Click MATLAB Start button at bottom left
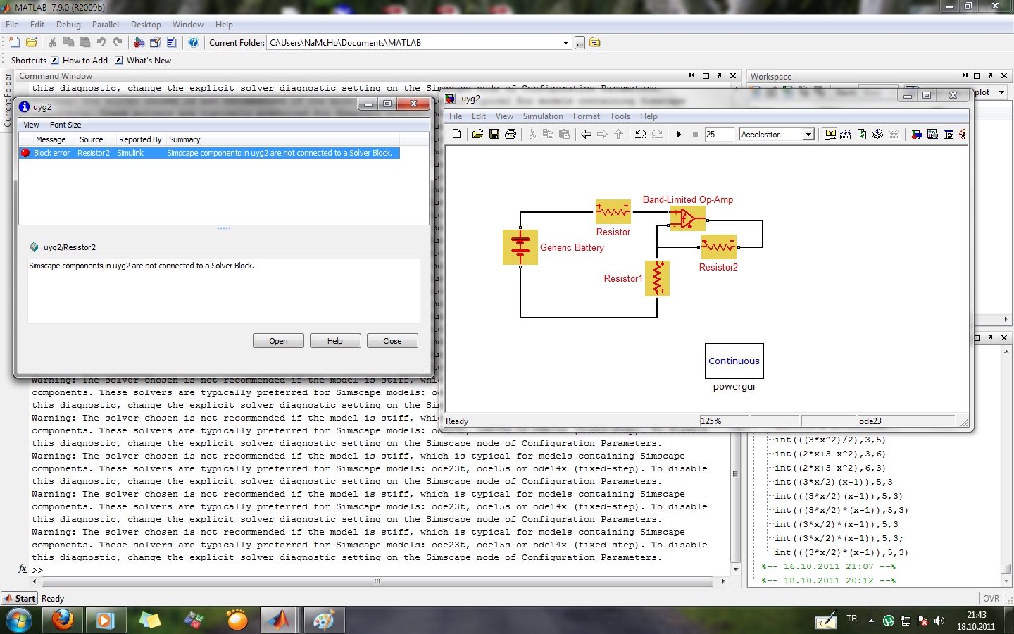This screenshot has height=634, width=1014. [x=20, y=598]
